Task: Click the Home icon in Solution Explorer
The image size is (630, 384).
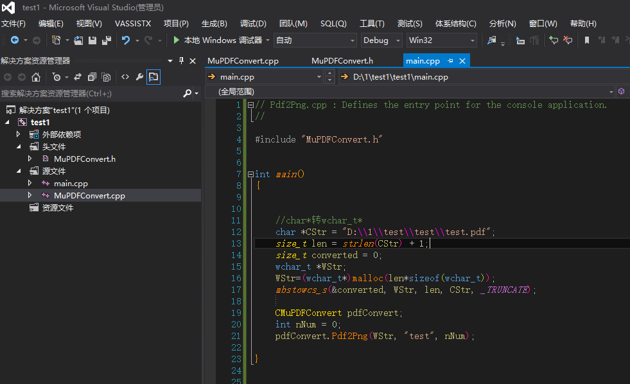Action: 36,77
